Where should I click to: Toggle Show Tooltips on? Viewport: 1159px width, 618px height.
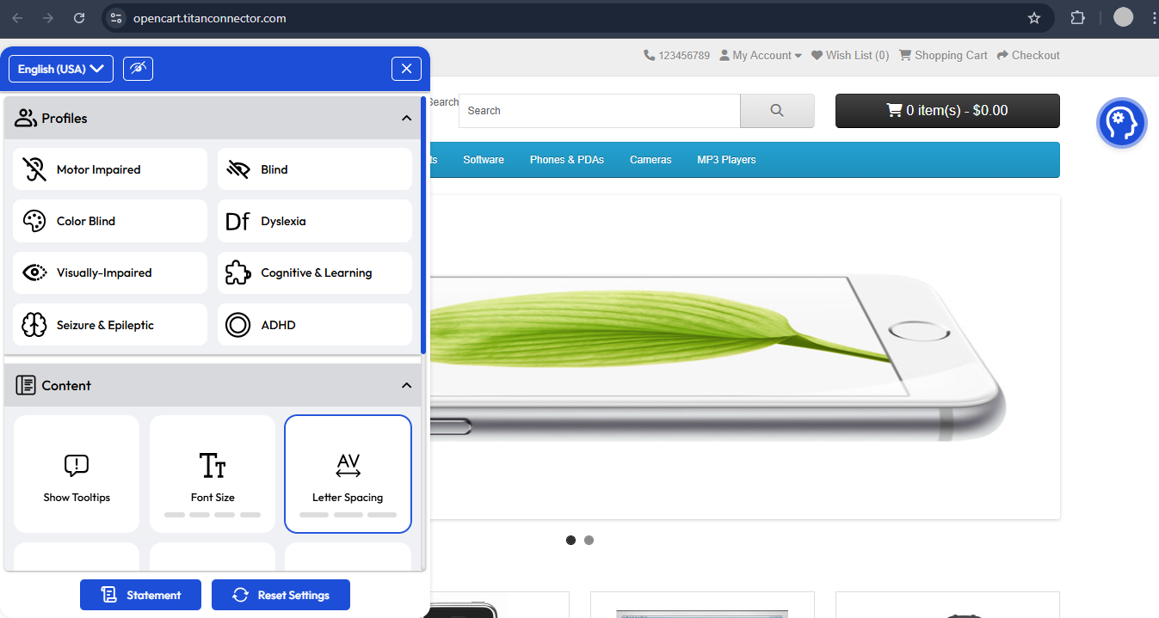tap(76, 474)
